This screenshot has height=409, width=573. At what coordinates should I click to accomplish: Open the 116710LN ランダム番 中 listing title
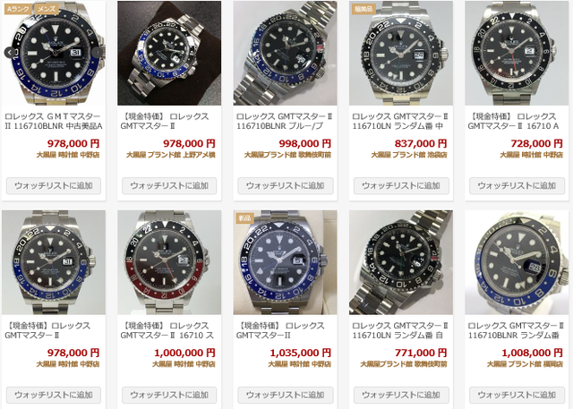pos(400,121)
